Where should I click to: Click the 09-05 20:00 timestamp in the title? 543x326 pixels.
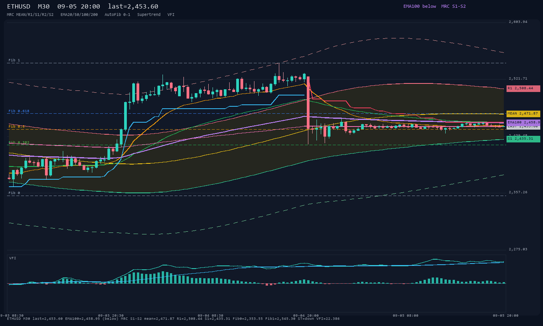[78, 7]
